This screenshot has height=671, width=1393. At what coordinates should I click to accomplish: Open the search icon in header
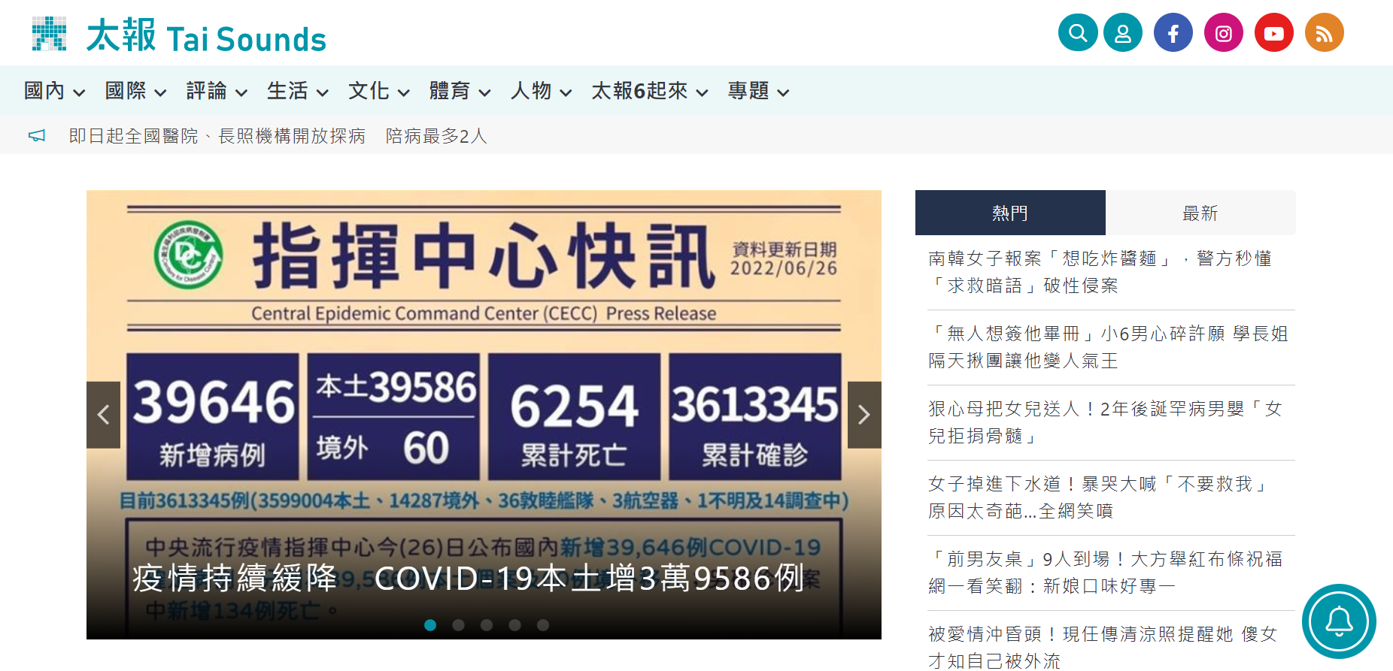1078,32
